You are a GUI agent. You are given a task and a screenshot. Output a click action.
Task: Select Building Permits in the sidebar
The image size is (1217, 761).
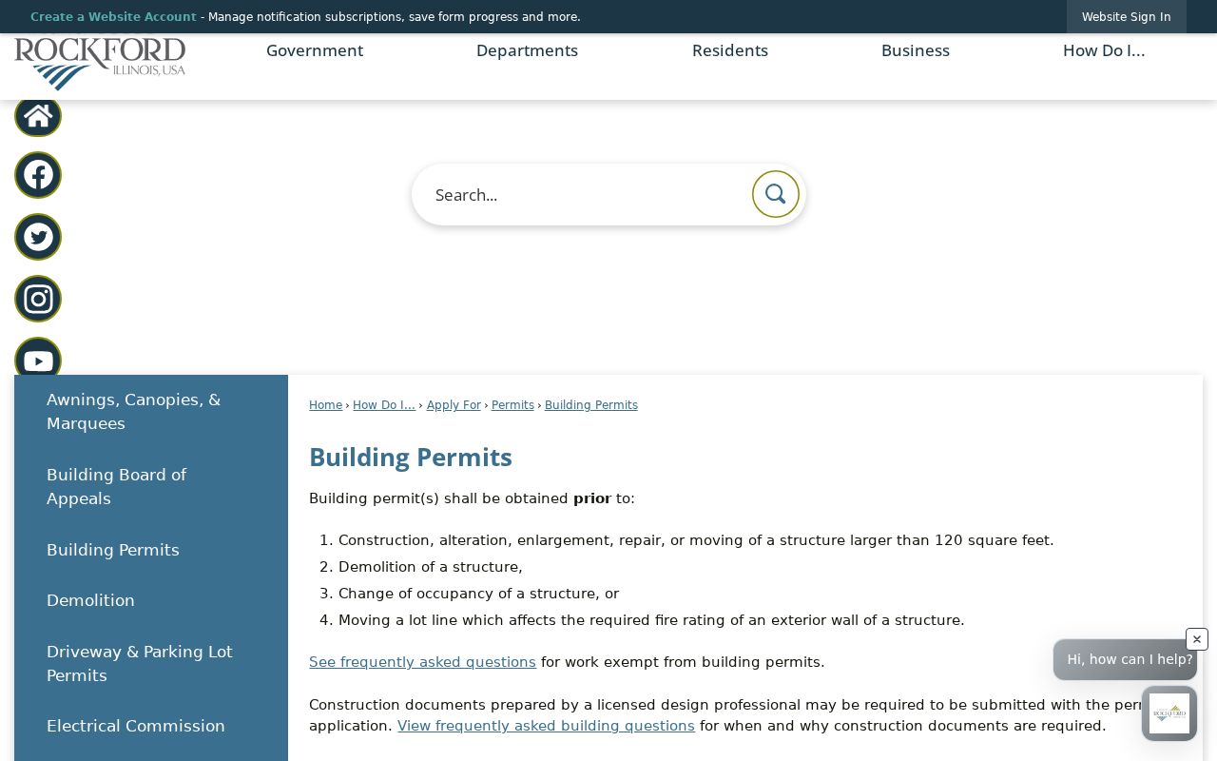[x=151, y=550]
